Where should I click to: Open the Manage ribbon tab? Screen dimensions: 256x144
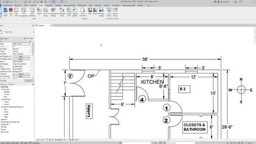(x=98, y=5)
